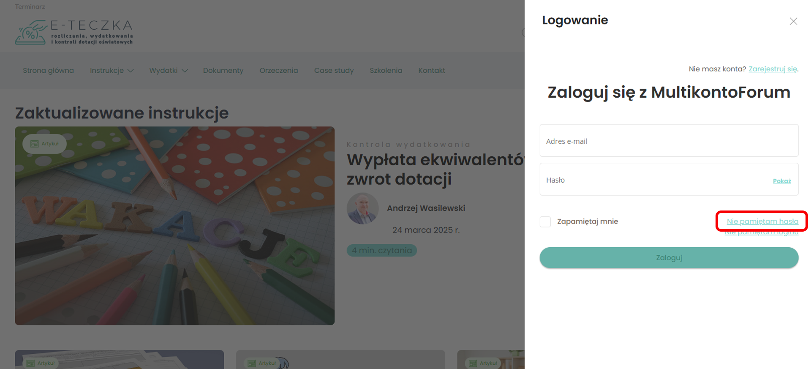Open the Wakacje colored pencils article image
The height and width of the screenshot is (369, 811).
click(x=174, y=237)
